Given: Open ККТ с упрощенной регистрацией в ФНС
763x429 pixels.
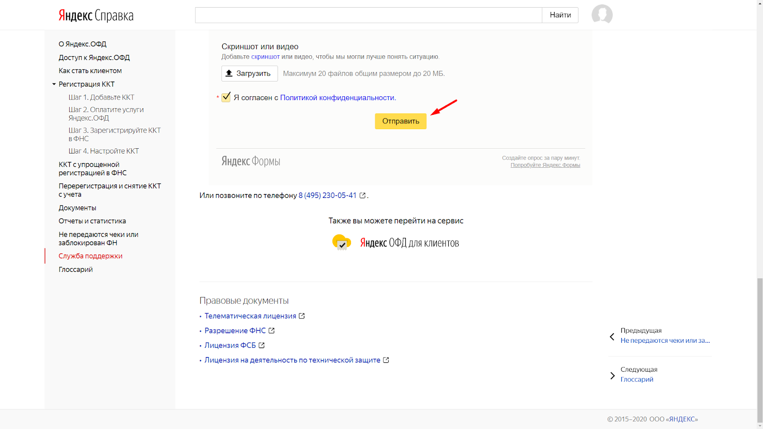Looking at the screenshot, I should pyautogui.click(x=93, y=169).
